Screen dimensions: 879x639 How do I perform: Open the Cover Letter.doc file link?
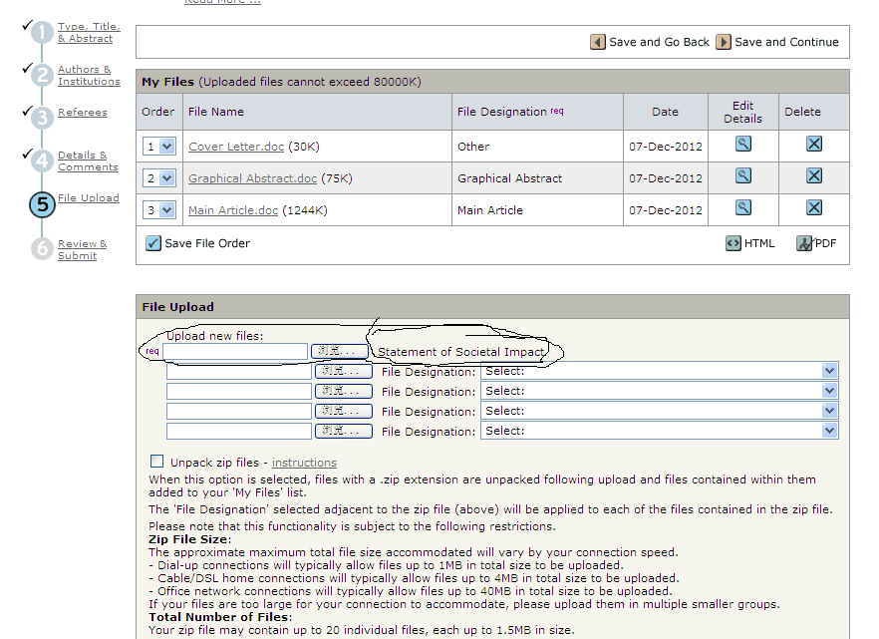236,147
